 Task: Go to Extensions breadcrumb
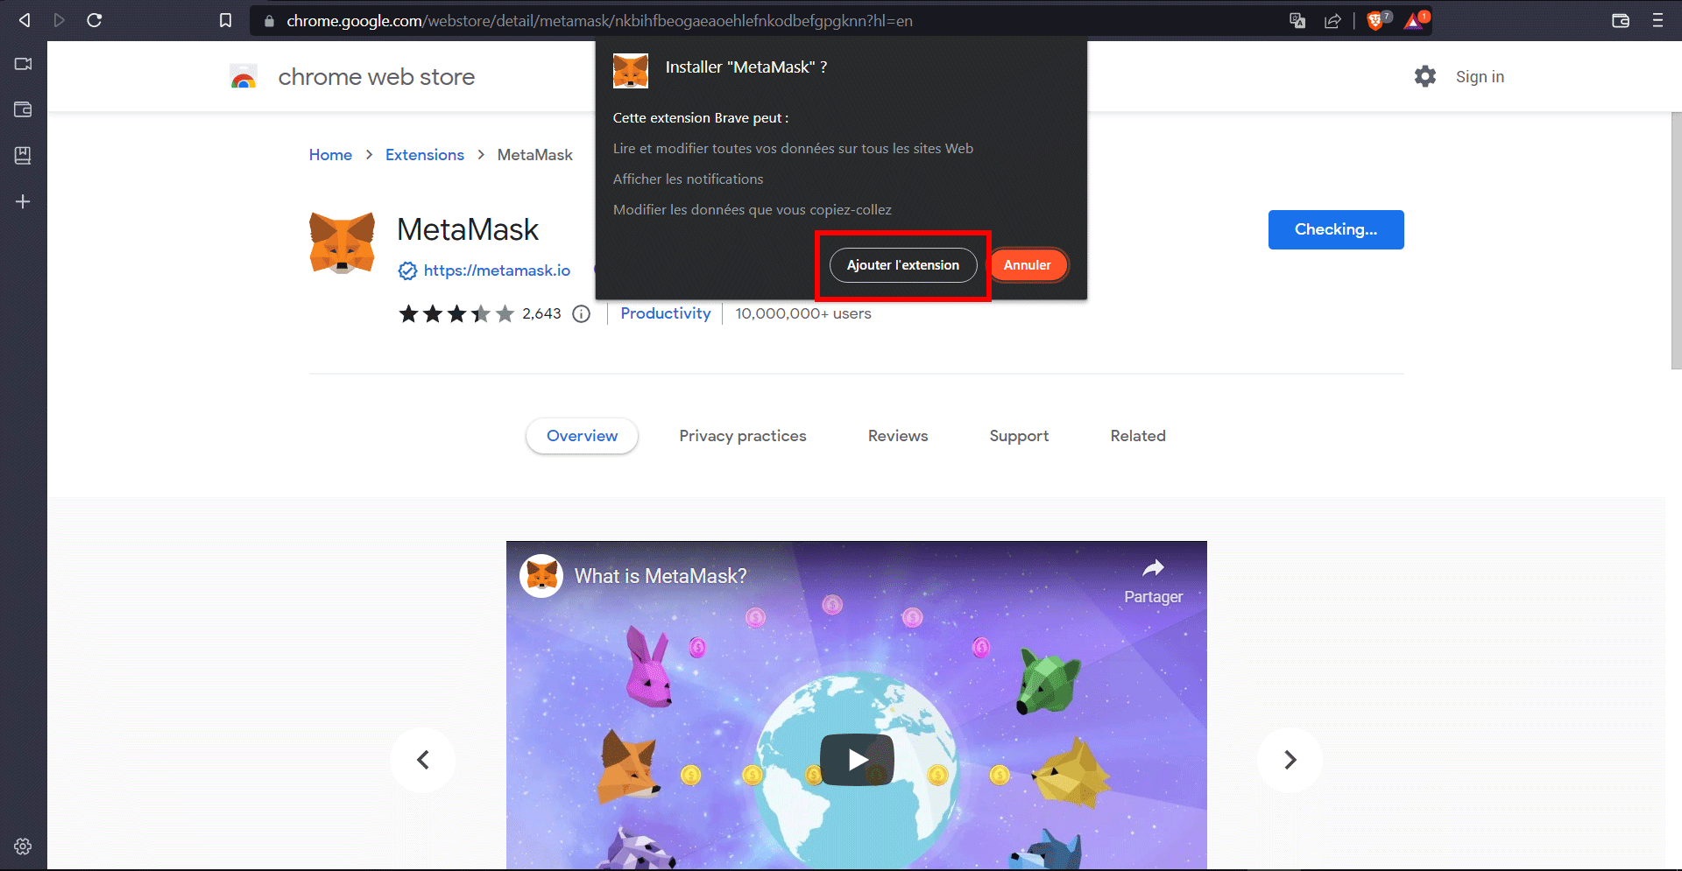point(425,155)
